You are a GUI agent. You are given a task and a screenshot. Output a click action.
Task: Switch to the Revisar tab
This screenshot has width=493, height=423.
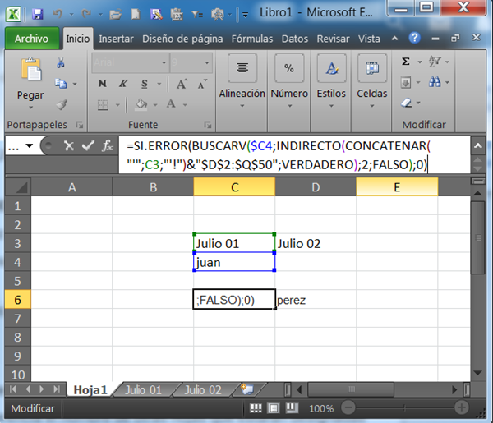pyautogui.click(x=333, y=39)
